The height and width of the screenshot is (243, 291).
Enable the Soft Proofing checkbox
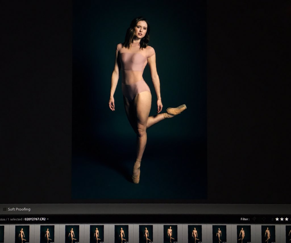[5, 209]
